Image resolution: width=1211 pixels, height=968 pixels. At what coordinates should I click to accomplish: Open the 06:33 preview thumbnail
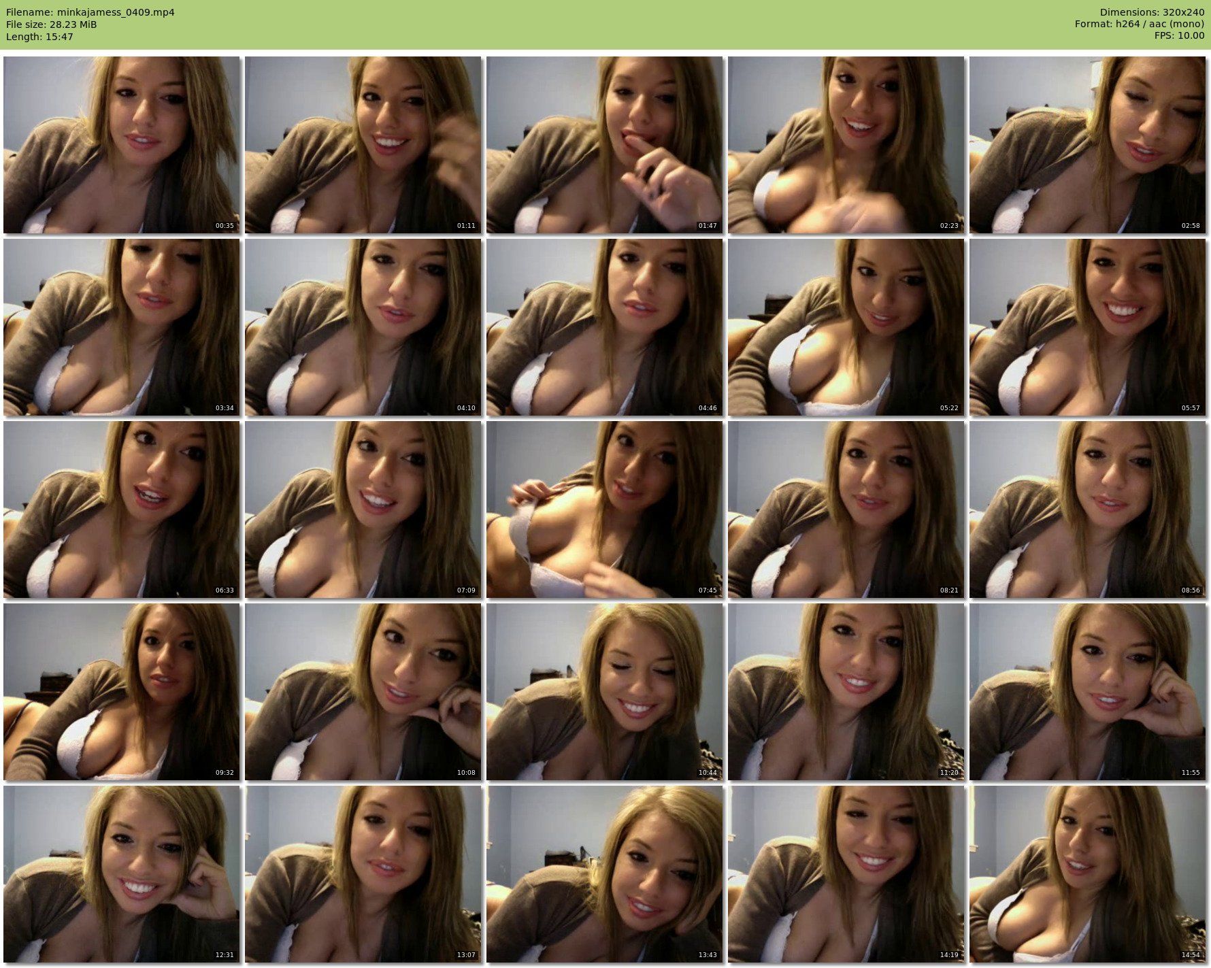tap(122, 510)
